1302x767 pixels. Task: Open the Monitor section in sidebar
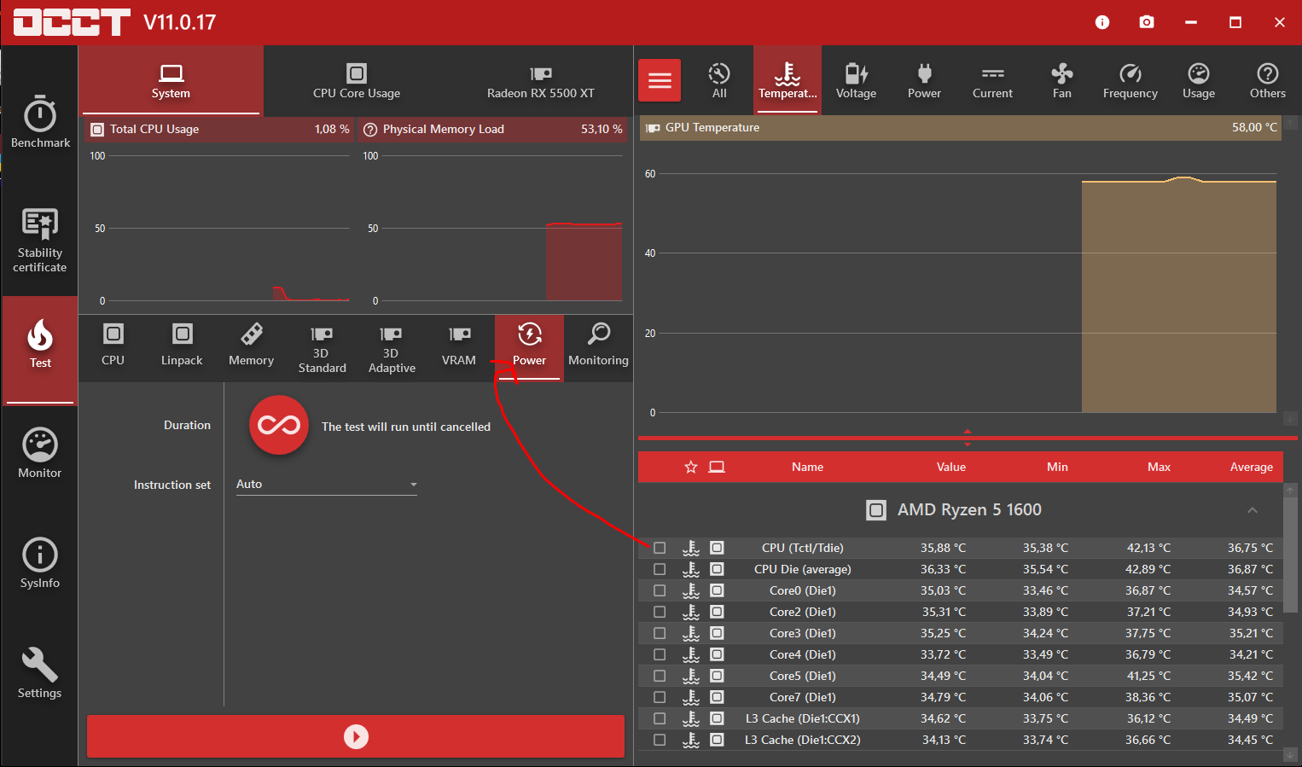[40, 452]
